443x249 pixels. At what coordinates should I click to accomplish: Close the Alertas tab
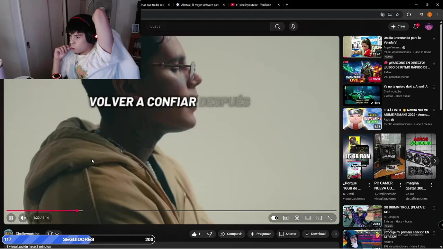click(224, 5)
